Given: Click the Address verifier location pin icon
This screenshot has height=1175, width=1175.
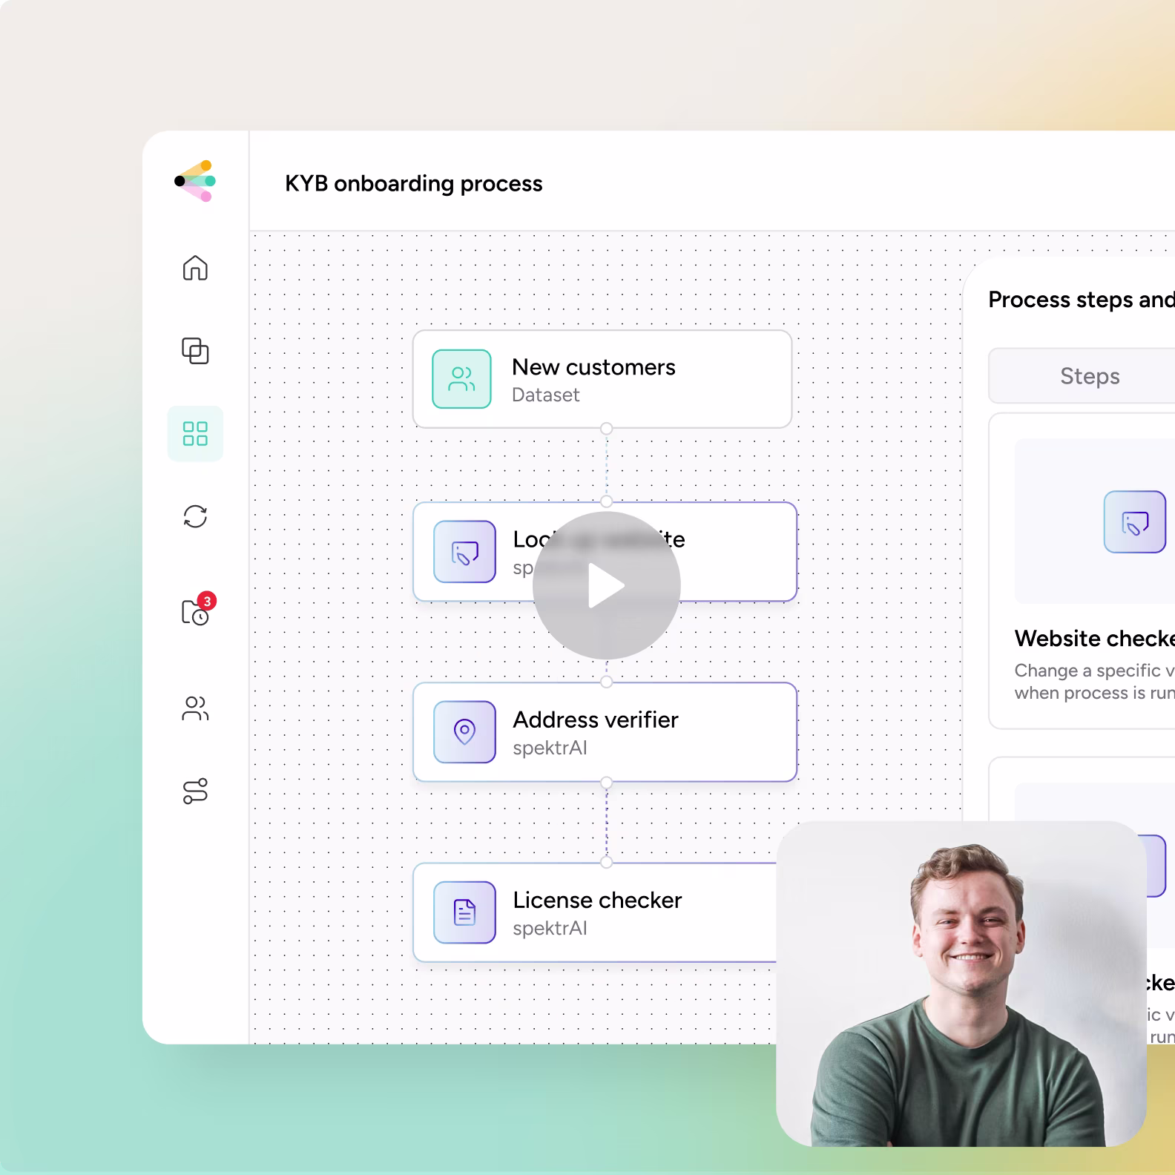Looking at the screenshot, I should tap(464, 731).
